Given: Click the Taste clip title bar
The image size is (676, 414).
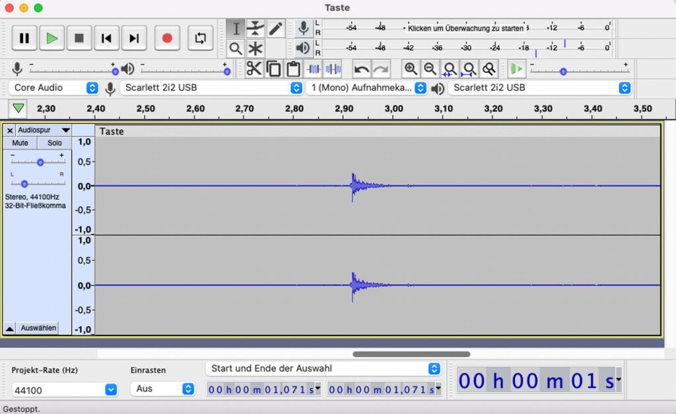Looking at the screenshot, I should (x=377, y=131).
